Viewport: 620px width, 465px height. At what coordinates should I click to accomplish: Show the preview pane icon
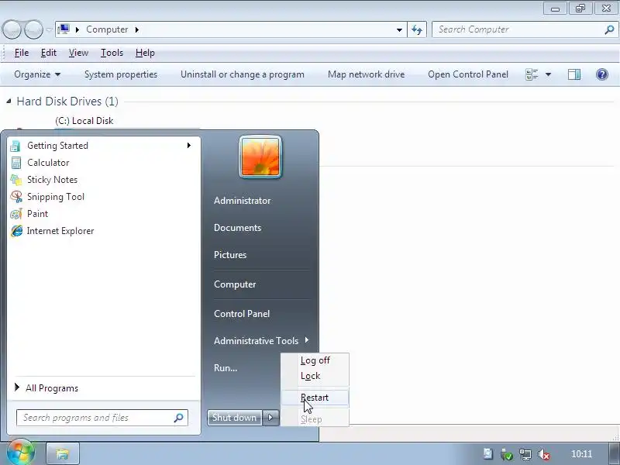(x=574, y=74)
